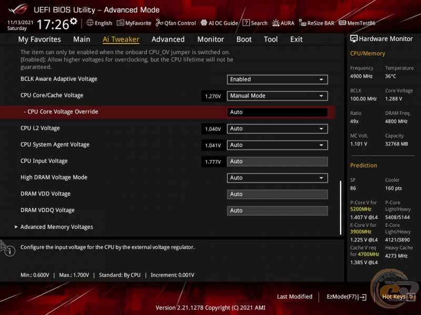Open BCLK Aware Adaptive Voltage dropdown
This screenshot has height=315, width=421.
[x=277, y=80]
